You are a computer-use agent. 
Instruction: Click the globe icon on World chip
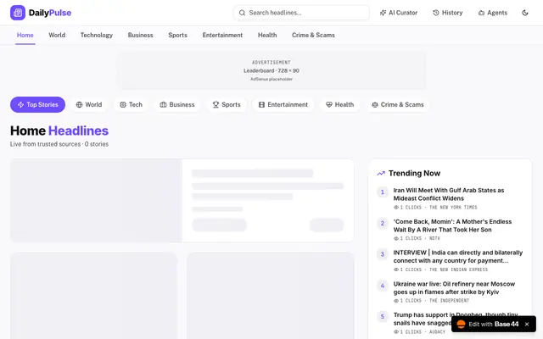coord(79,105)
